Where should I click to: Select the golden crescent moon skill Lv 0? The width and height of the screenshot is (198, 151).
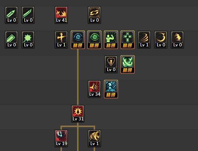click(161, 40)
